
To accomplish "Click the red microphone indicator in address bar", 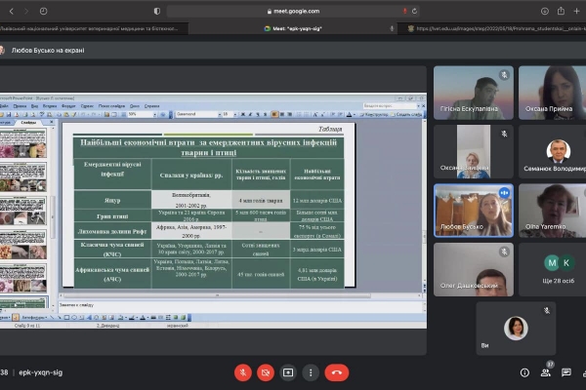I will pos(404,11).
